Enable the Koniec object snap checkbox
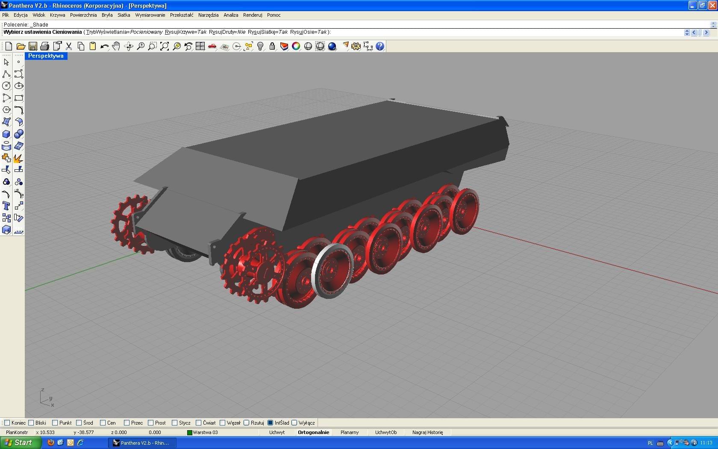Image resolution: width=718 pixels, height=449 pixels. coord(7,423)
